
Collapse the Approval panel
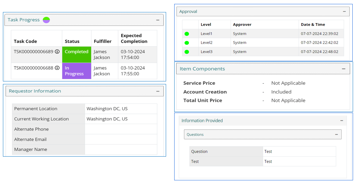tap(344, 11)
